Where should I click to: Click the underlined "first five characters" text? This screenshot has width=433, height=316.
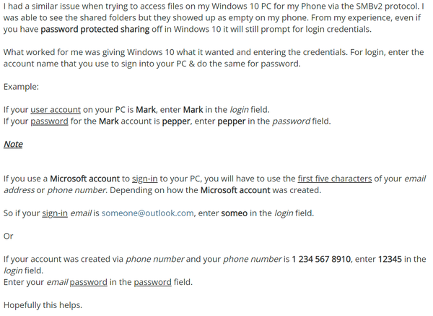(335, 179)
